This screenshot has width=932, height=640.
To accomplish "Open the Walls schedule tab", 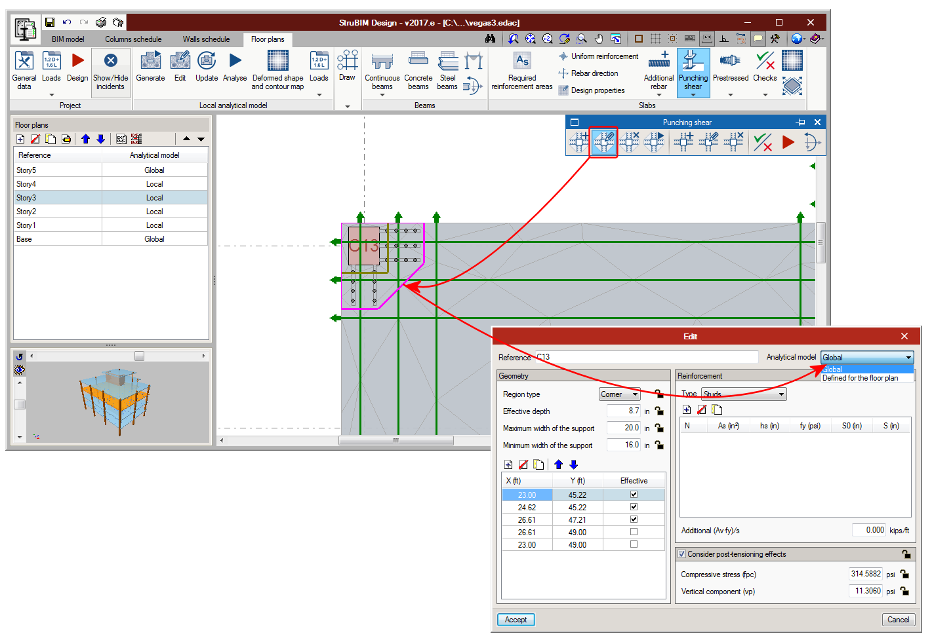I will click(206, 39).
